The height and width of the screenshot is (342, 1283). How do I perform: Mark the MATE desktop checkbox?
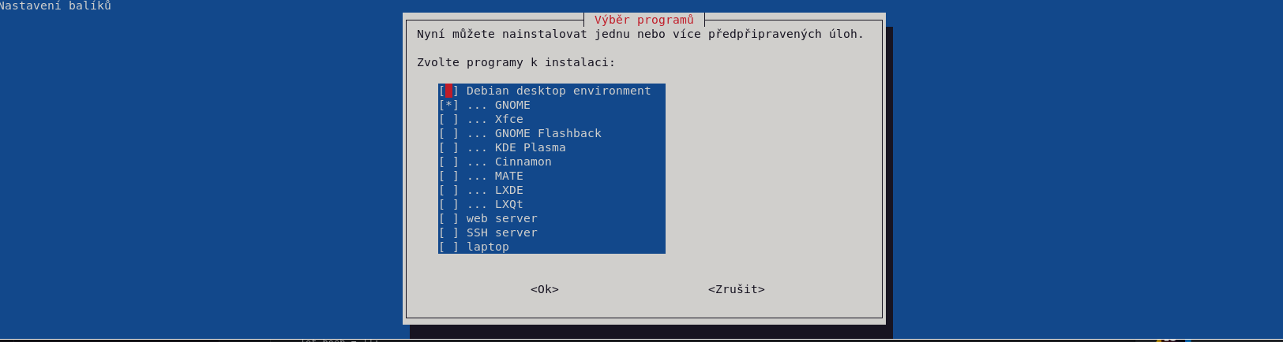(x=448, y=176)
